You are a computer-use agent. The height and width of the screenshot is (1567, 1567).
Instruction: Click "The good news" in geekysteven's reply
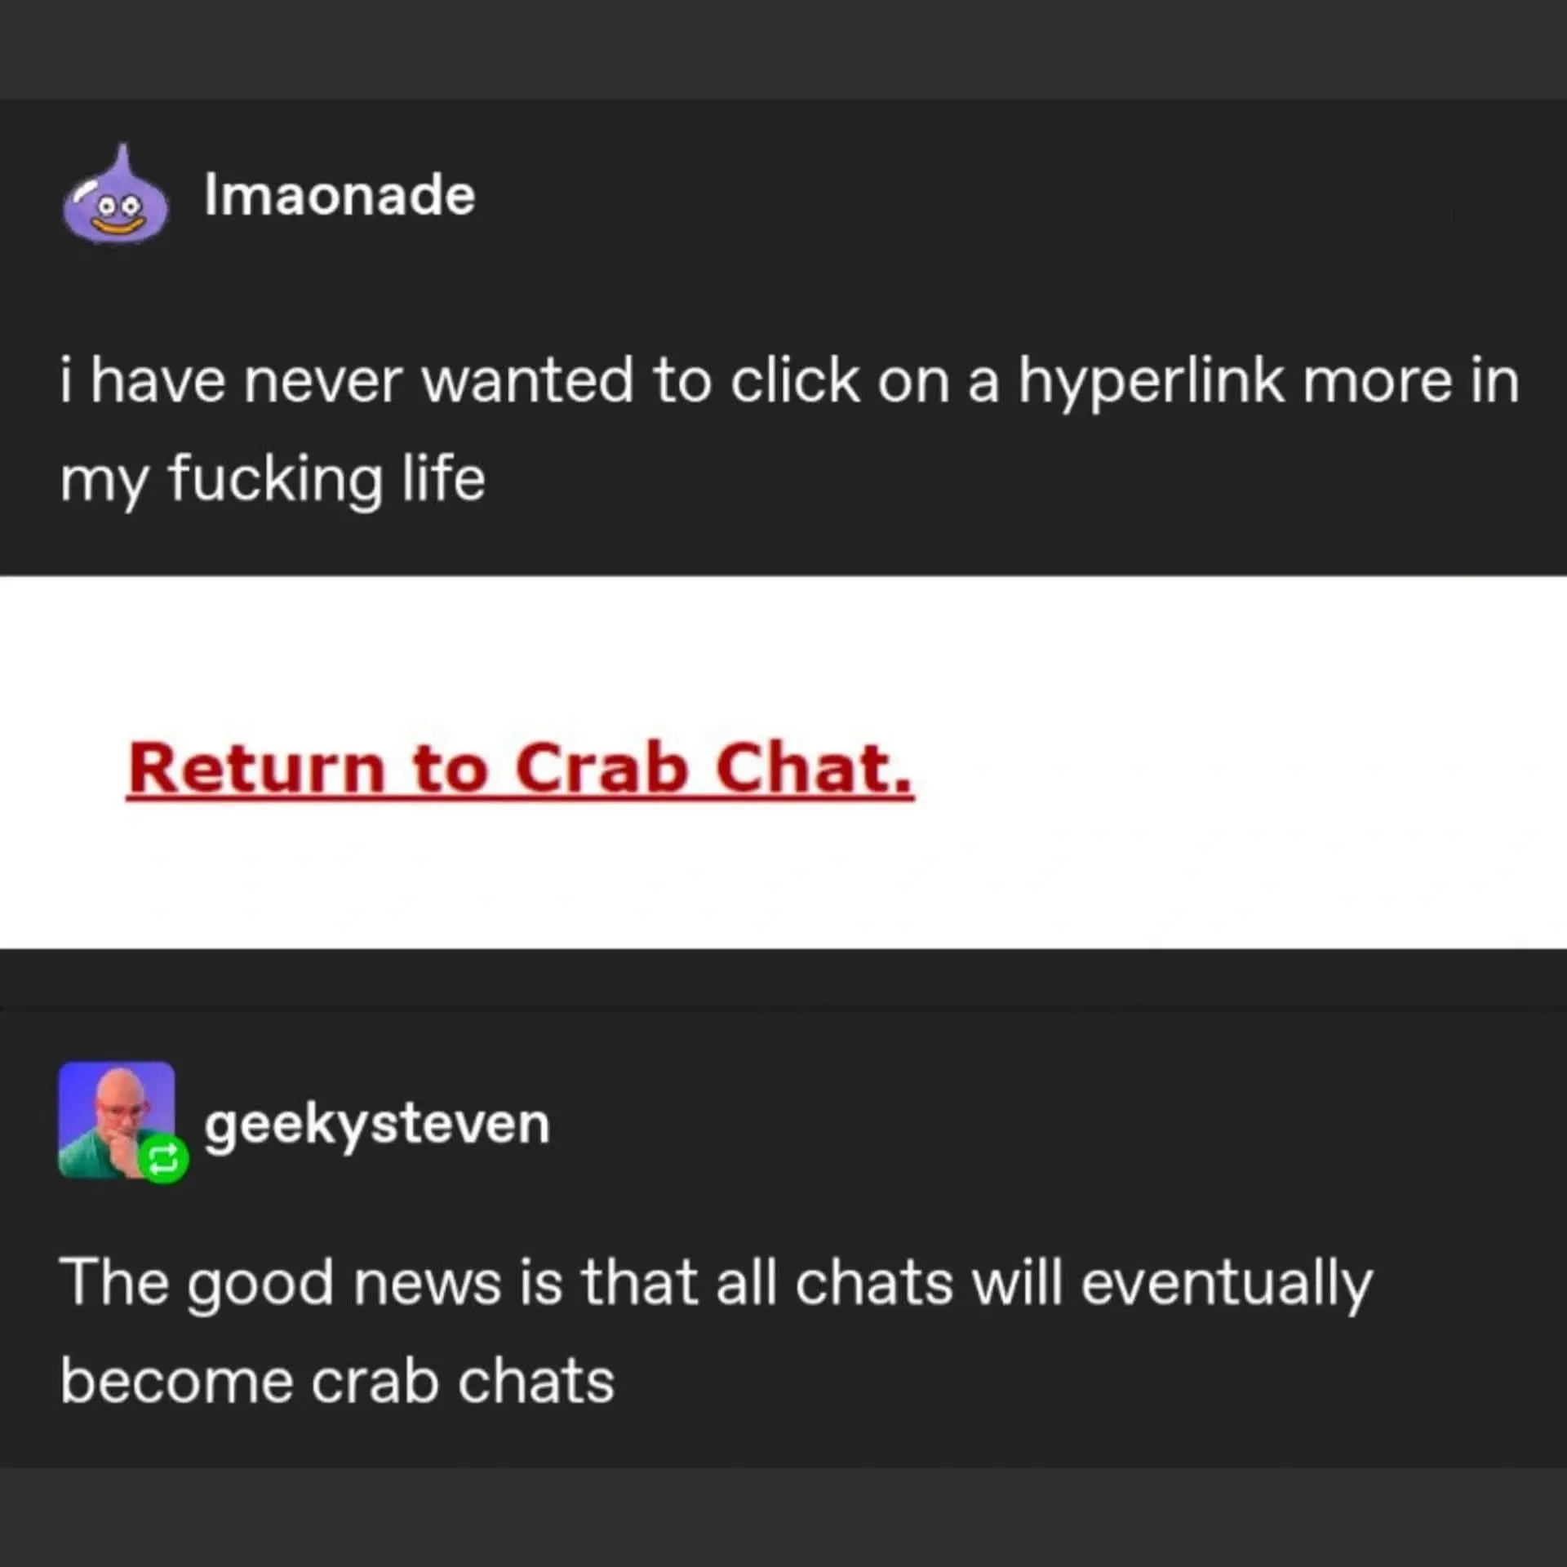280,1282
